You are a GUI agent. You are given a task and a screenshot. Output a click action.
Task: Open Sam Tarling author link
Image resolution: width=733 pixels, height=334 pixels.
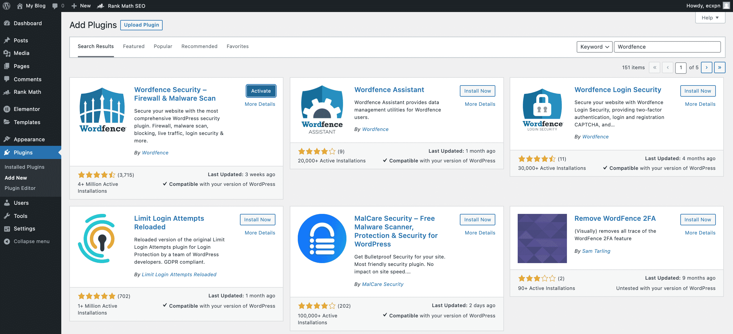596,251
